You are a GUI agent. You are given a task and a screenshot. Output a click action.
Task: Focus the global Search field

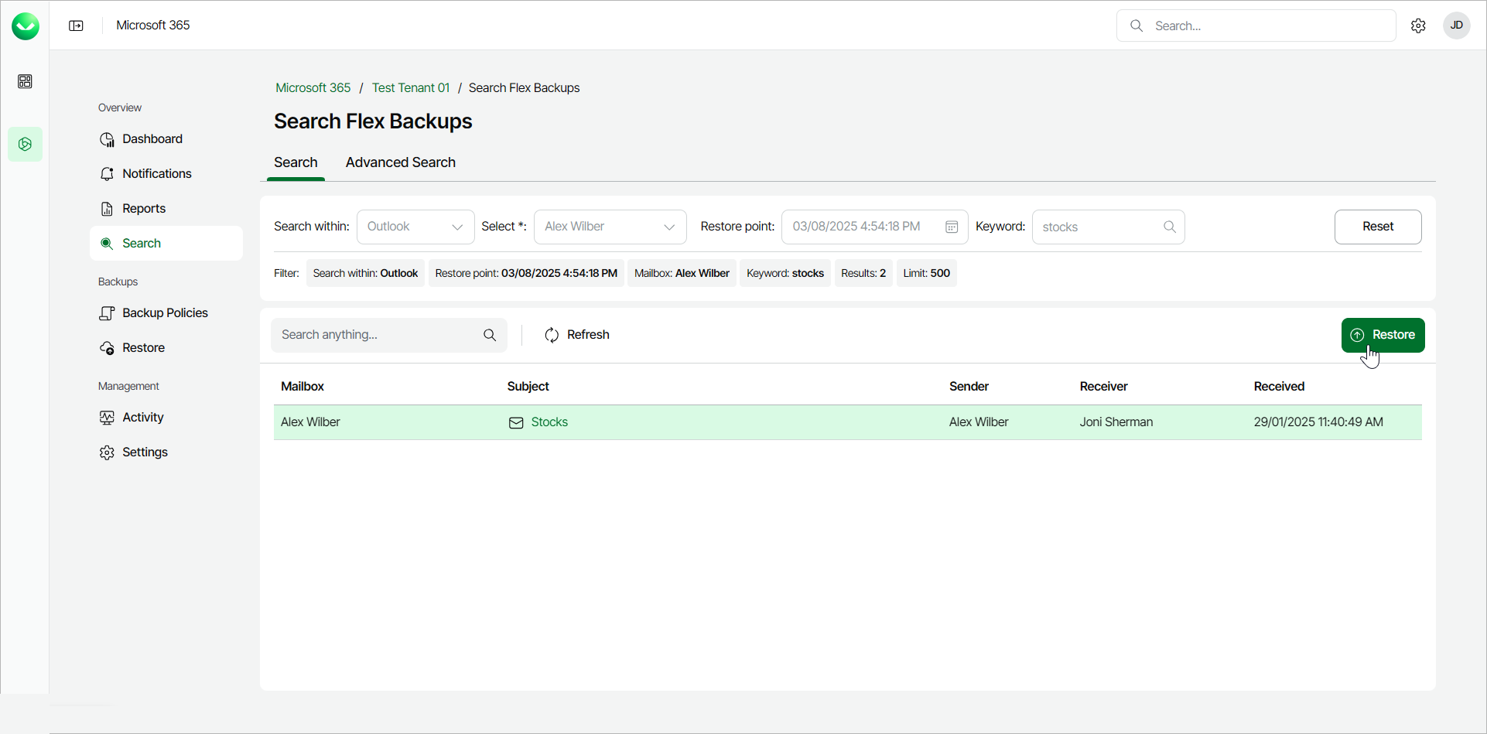click(x=1256, y=26)
